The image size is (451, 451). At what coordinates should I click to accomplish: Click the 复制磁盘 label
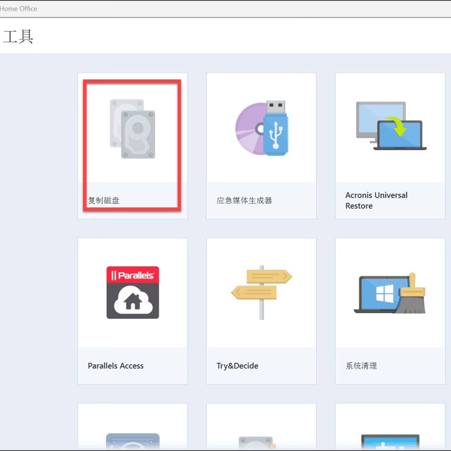click(x=104, y=200)
